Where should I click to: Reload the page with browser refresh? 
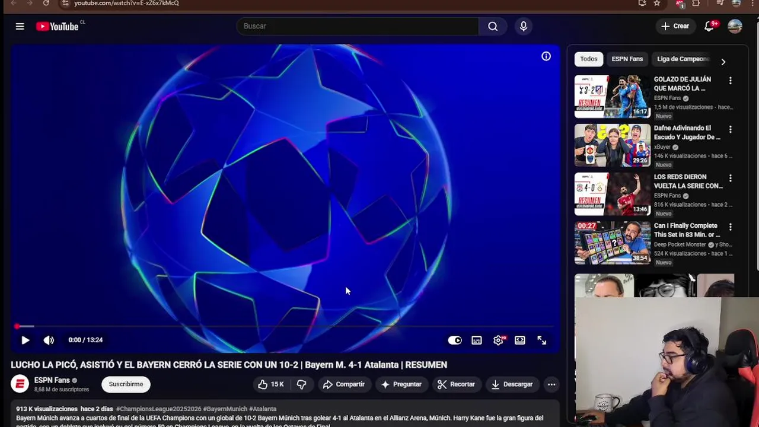tap(46, 3)
